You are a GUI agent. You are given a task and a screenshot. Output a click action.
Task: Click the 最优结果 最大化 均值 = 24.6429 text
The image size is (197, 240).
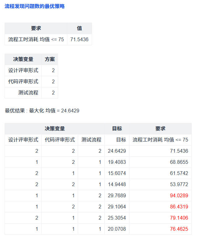(x=42, y=111)
